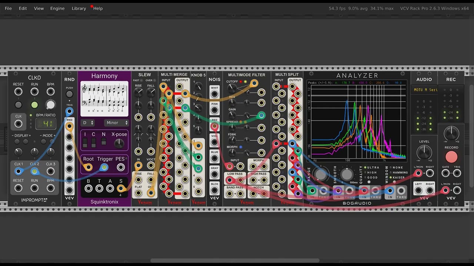Toggle the Harmony N switch
Image resolution: width=474 pixels, height=266 pixels.
tap(104, 141)
